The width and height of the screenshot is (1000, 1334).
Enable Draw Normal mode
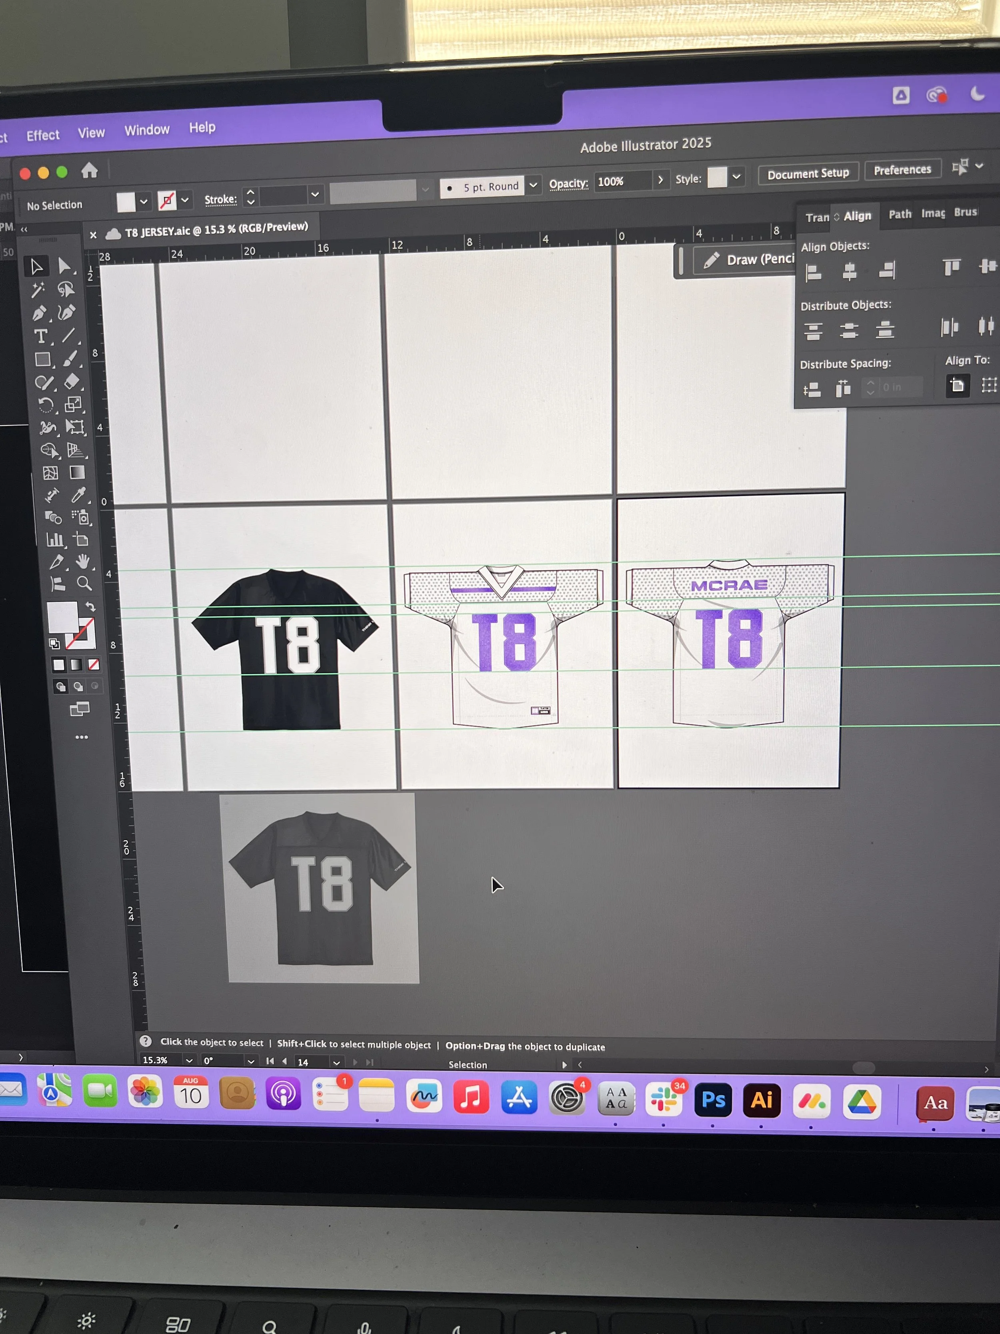click(60, 687)
